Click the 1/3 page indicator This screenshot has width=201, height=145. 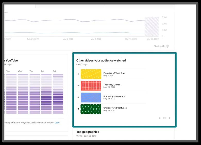pos(164,118)
